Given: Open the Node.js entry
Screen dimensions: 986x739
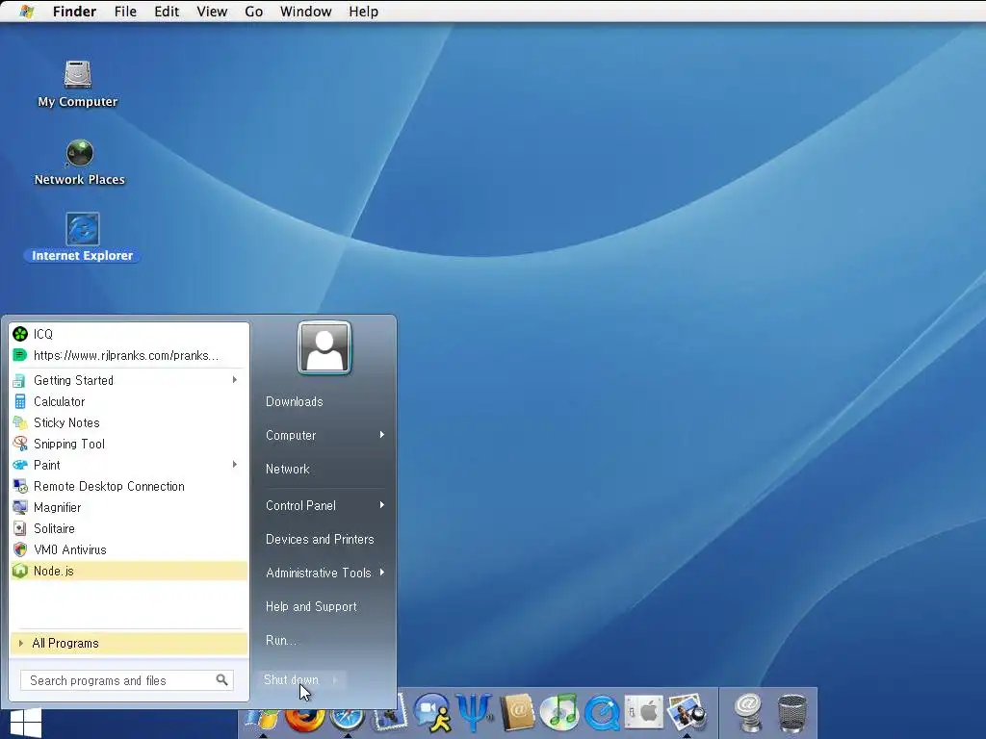Looking at the screenshot, I should pyautogui.click(x=129, y=571).
